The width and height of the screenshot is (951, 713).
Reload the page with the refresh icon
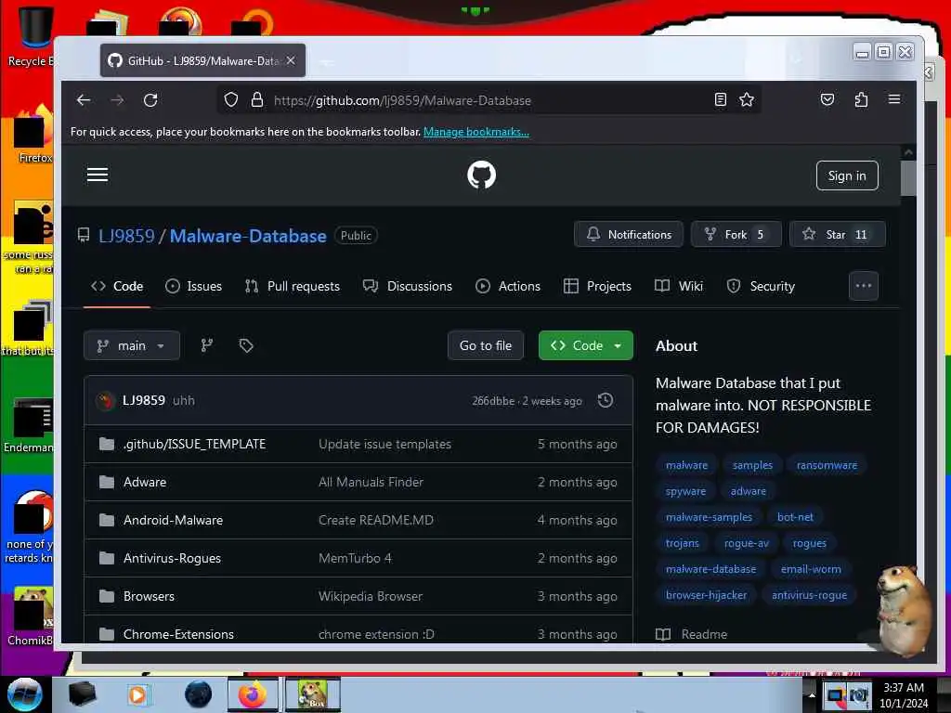pyautogui.click(x=150, y=100)
